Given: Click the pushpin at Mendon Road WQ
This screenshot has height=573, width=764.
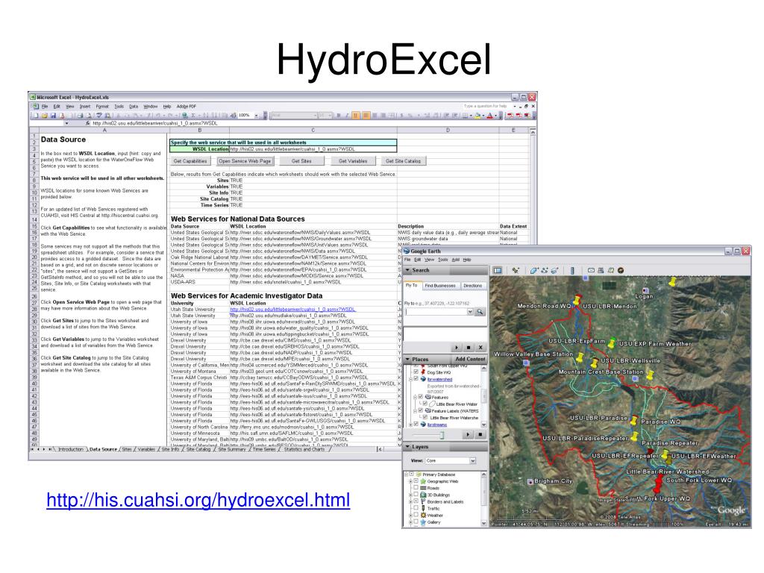Looking at the screenshot, I should pos(577,300).
